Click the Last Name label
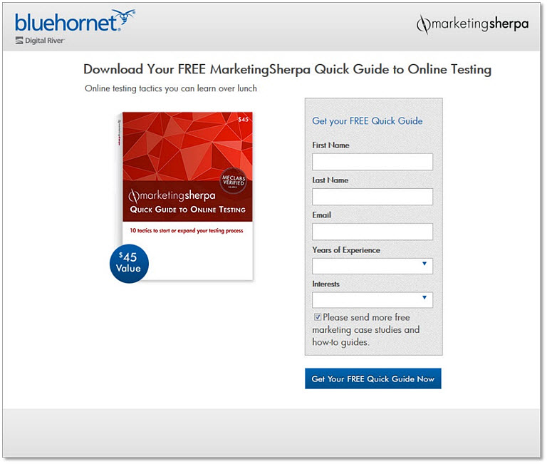This screenshot has height=464, width=547. point(330,180)
